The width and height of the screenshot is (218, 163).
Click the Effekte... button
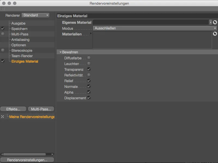pyautogui.click(x=13, y=109)
